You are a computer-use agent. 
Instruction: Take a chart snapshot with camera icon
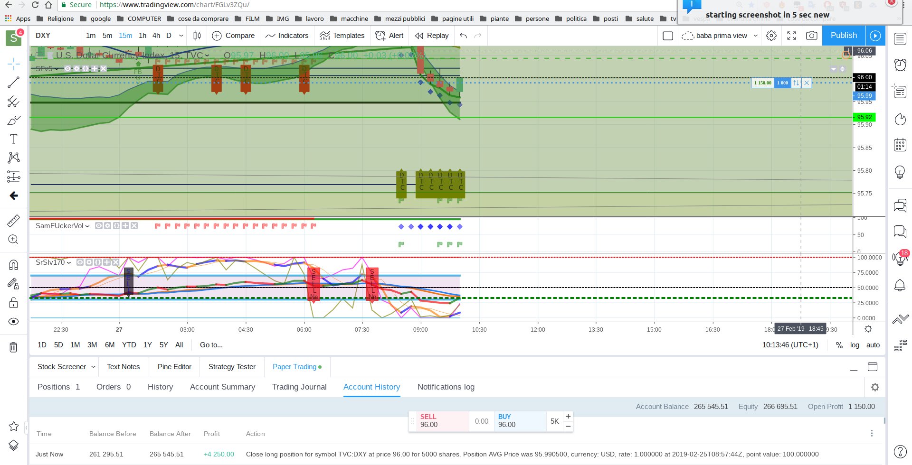[x=812, y=36]
